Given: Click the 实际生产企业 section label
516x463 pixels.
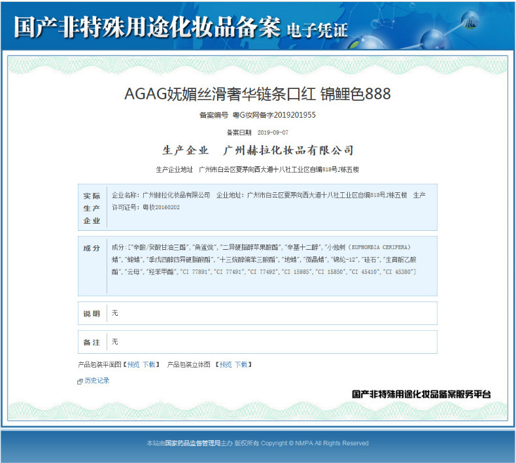Looking at the screenshot, I should tap(92, 208).
